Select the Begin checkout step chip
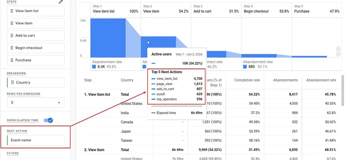The image size is (345, 160). (x=36, y=48)
